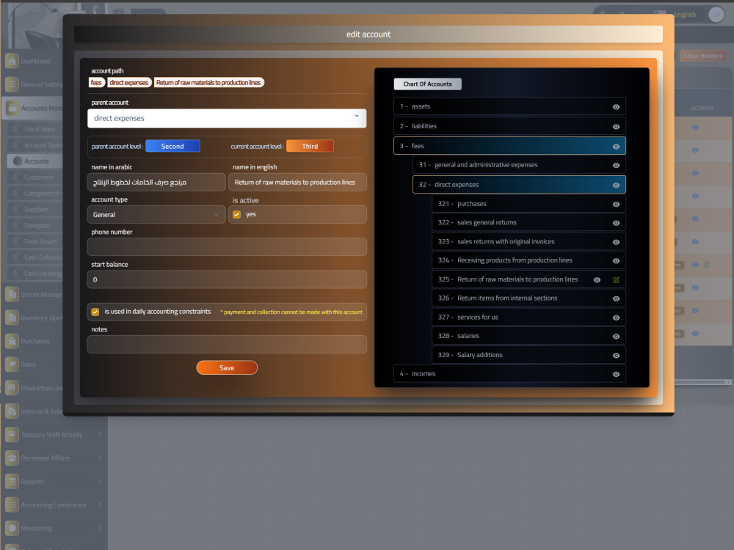
Task: Click Return of raw materials breadcrumb chip
Action: (x=208, y=83)
